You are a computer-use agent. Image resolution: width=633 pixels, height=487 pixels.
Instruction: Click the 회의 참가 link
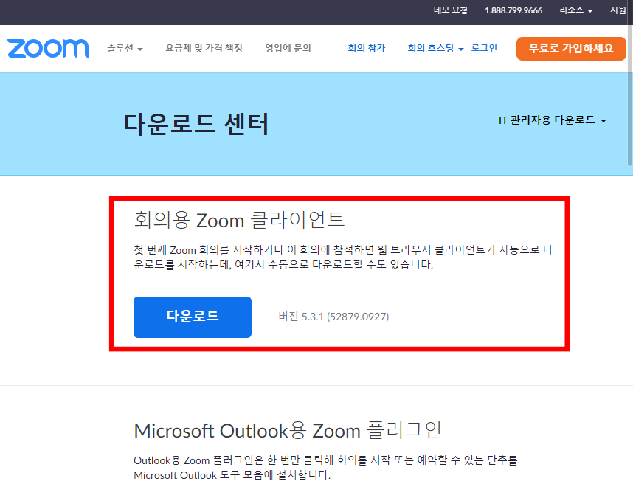(x=367, y=49)
